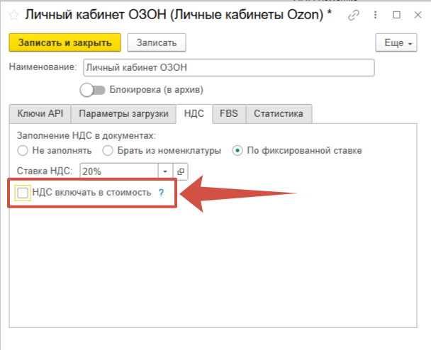The image size is (431, 350).
Task: Switch to the Ключи API tab
Action: coord(40,113)
